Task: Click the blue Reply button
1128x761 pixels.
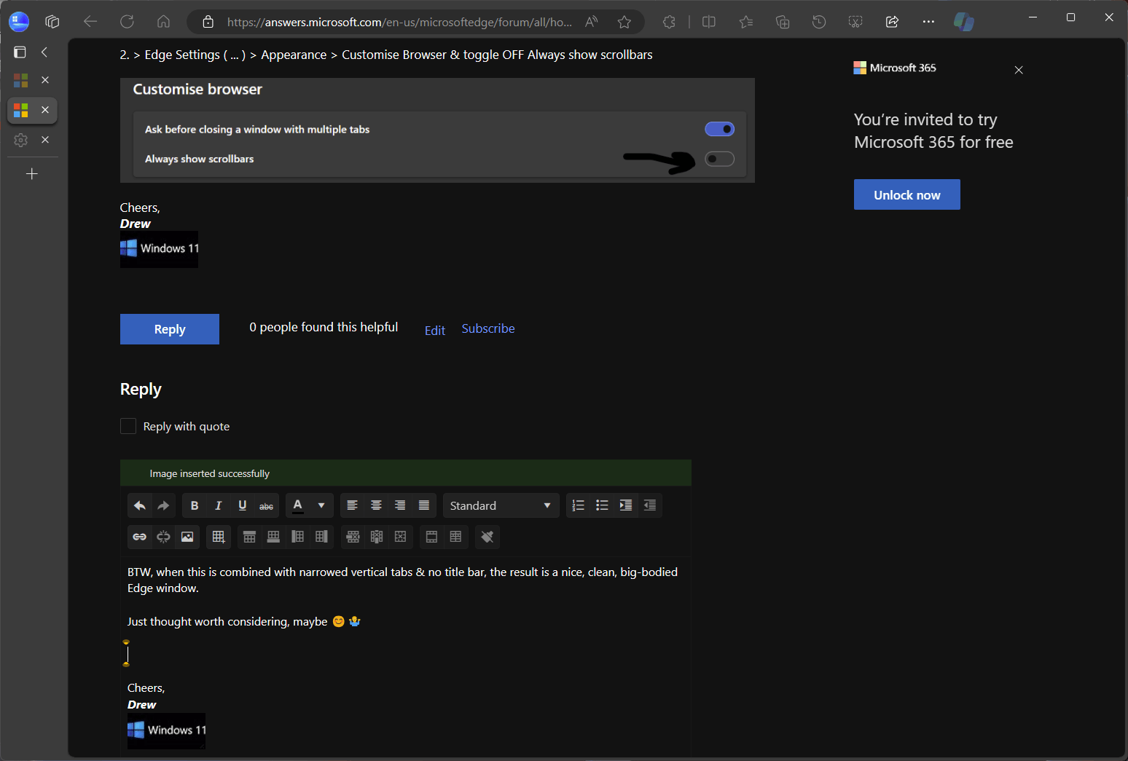Action: coord(170,329)
